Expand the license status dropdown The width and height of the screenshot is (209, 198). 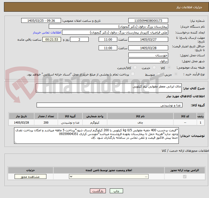[x=109, y=176]
